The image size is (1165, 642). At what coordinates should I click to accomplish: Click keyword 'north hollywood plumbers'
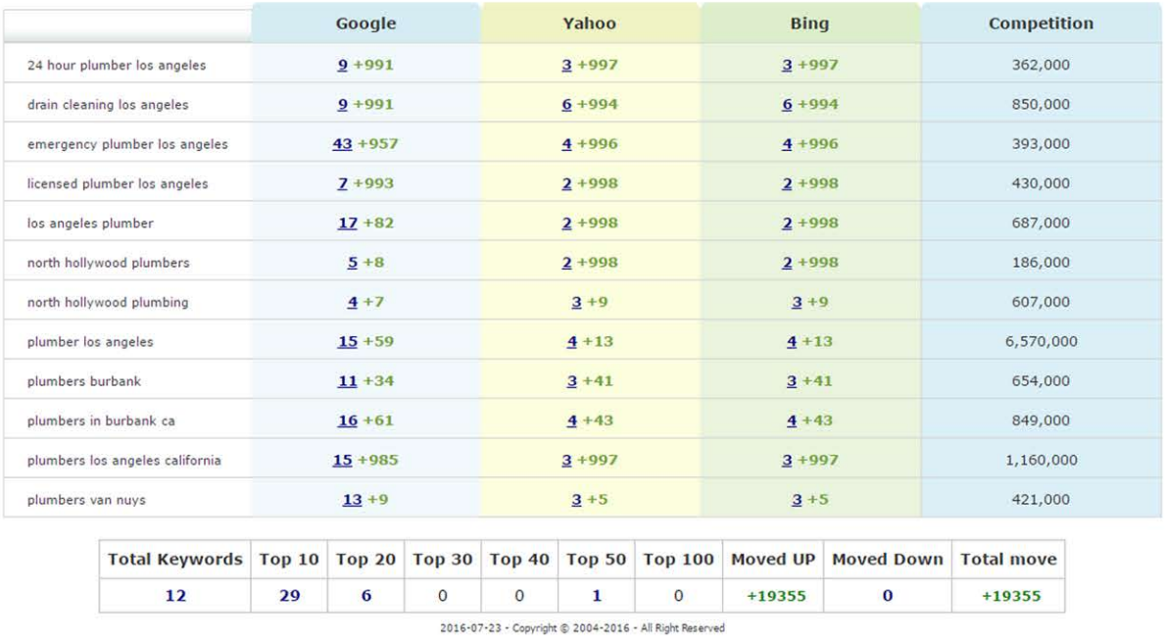pos(109,263)
